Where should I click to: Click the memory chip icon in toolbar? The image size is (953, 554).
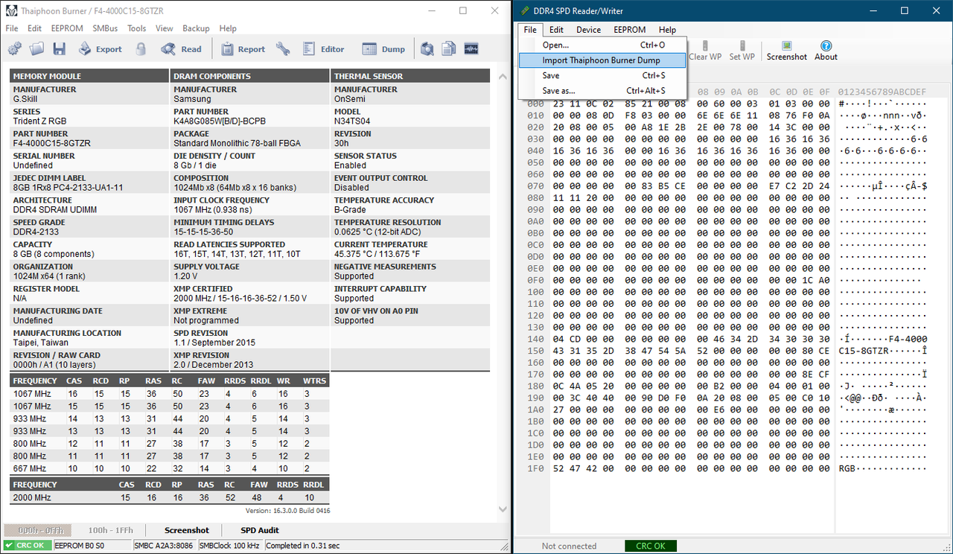[x=471, y=49]
